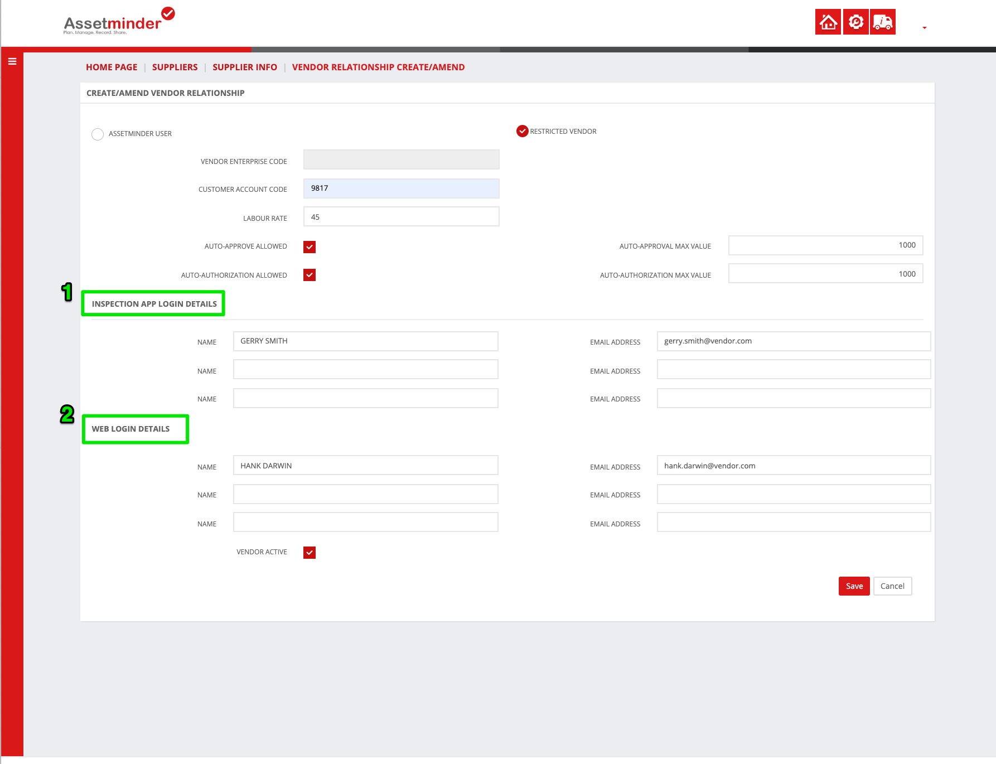This screenshot has height=764, width=996.
Task: Click the third inspection app email field
Action: point(794,398)
